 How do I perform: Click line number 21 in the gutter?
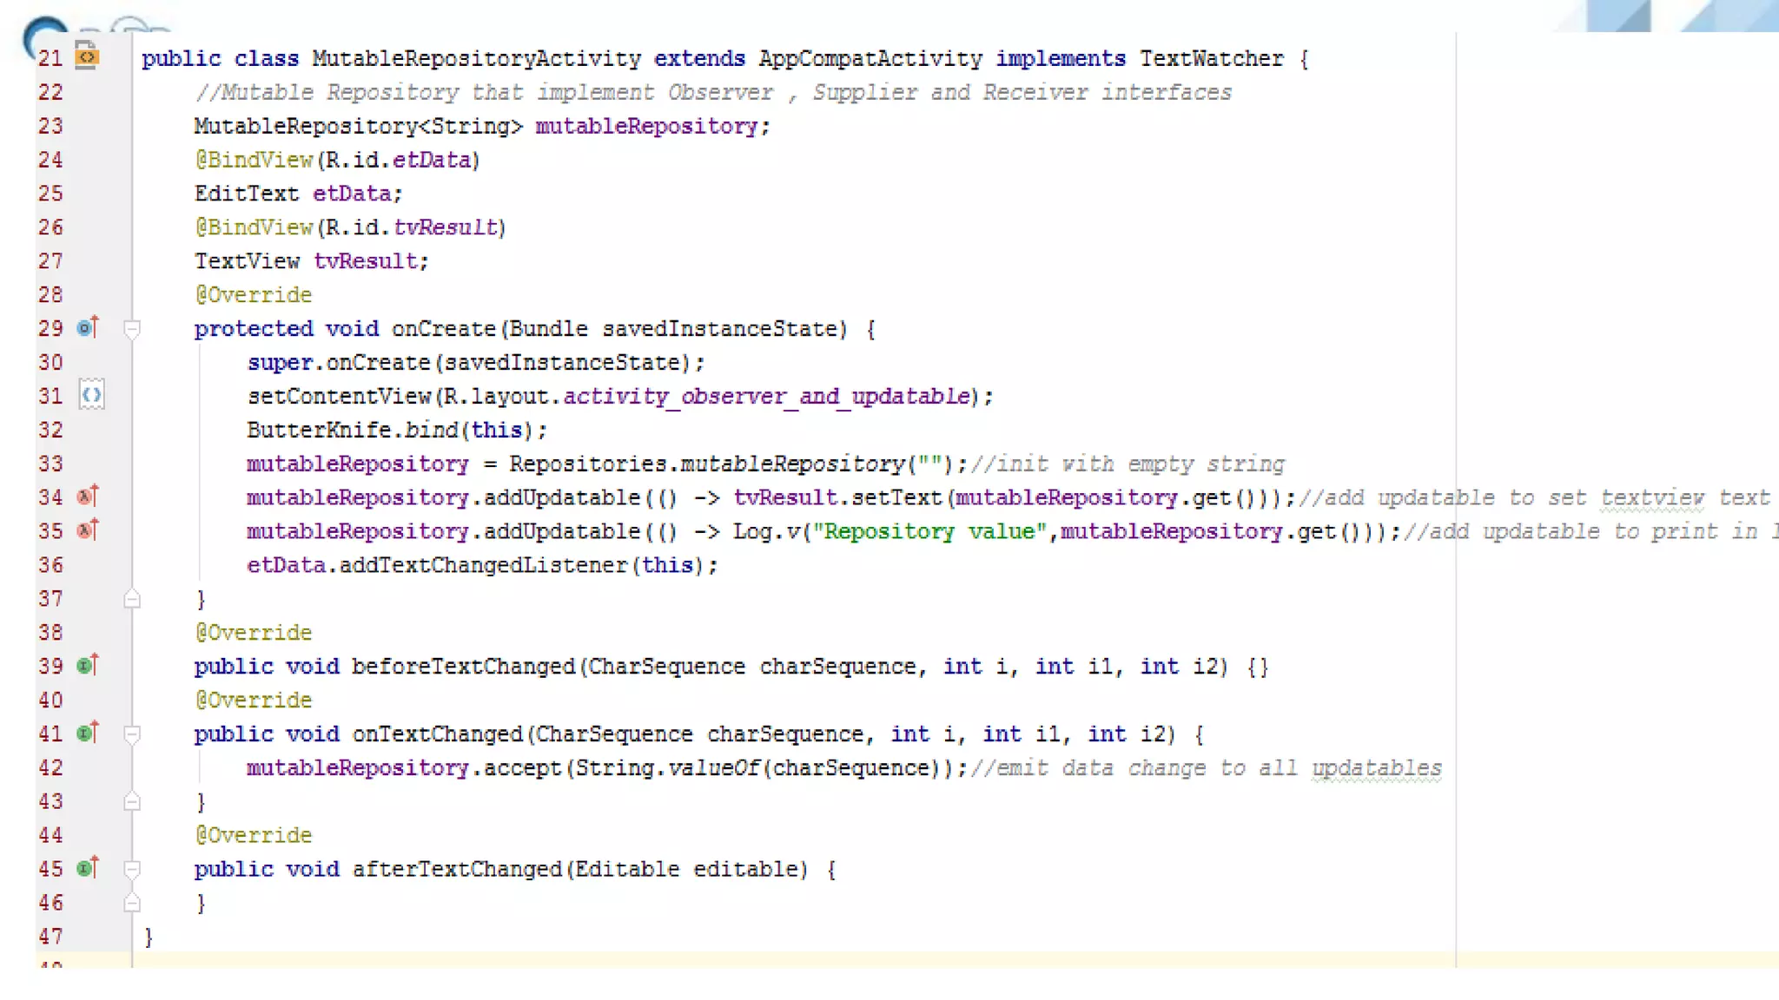pyautogui.click(x=50, y=58)
